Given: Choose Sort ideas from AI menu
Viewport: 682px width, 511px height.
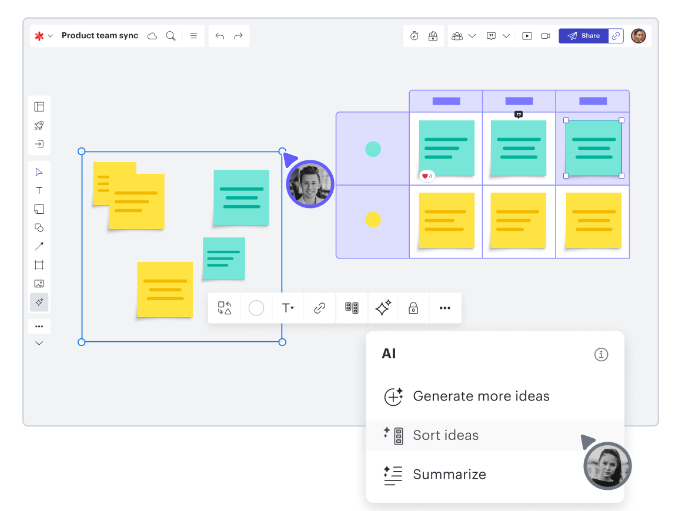Looking at the screenshot, I should [446, 435].
